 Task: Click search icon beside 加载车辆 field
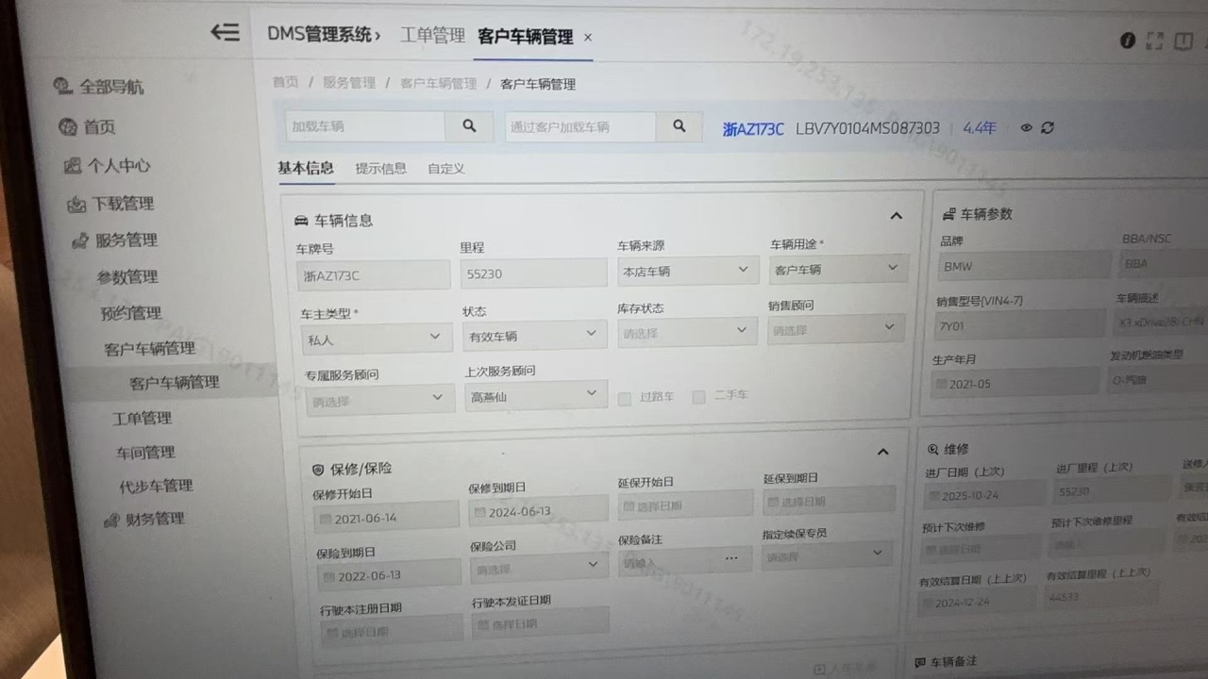coord(469,126)
